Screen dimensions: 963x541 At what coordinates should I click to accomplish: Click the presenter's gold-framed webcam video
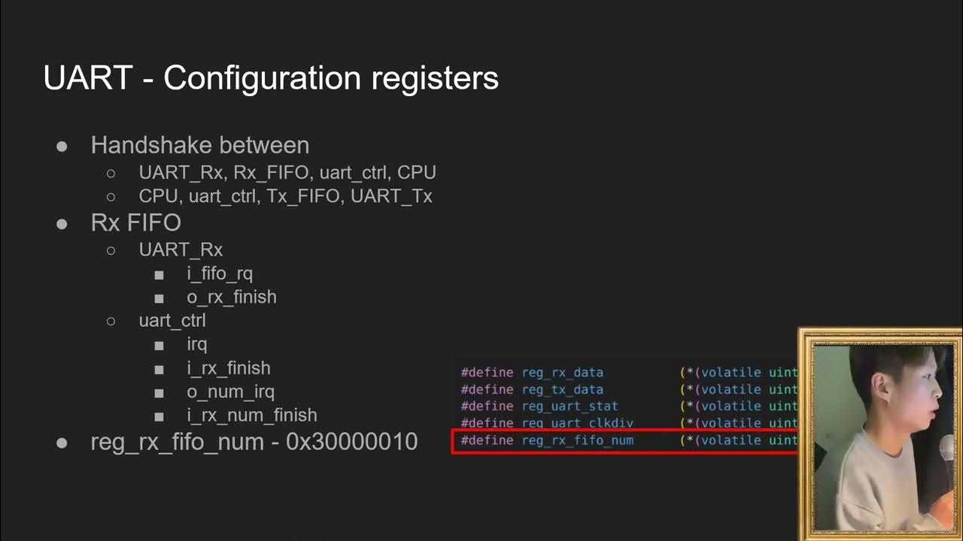[x=880, y=434]
